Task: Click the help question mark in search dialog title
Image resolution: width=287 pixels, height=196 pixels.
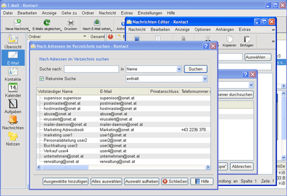Action: (x=206, y=46)
